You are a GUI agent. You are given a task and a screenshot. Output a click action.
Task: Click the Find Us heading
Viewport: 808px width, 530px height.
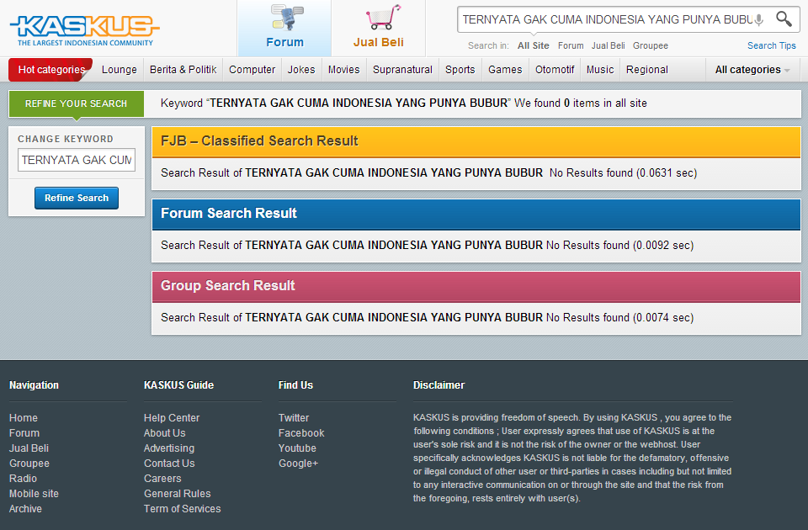point(295,385)
